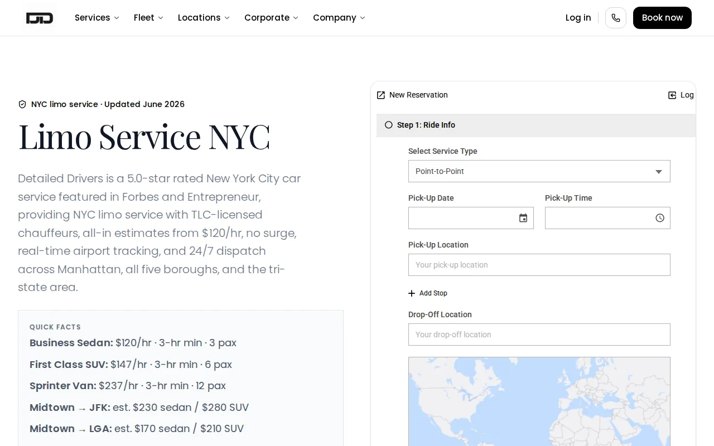The height and width of the screenshot is (446, 714).
Task: Click the Add Stop button
Action: (x=428, y=293)
